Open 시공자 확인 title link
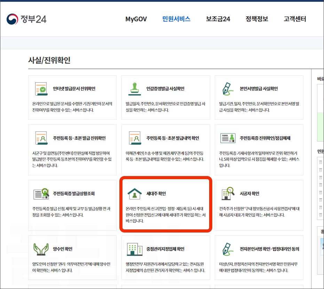This screenshot has width=324, height=289. point(250,193)
